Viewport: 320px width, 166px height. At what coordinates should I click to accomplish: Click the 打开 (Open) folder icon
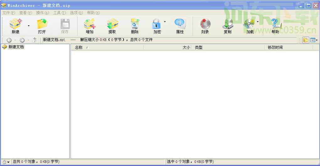click(42, 24)
